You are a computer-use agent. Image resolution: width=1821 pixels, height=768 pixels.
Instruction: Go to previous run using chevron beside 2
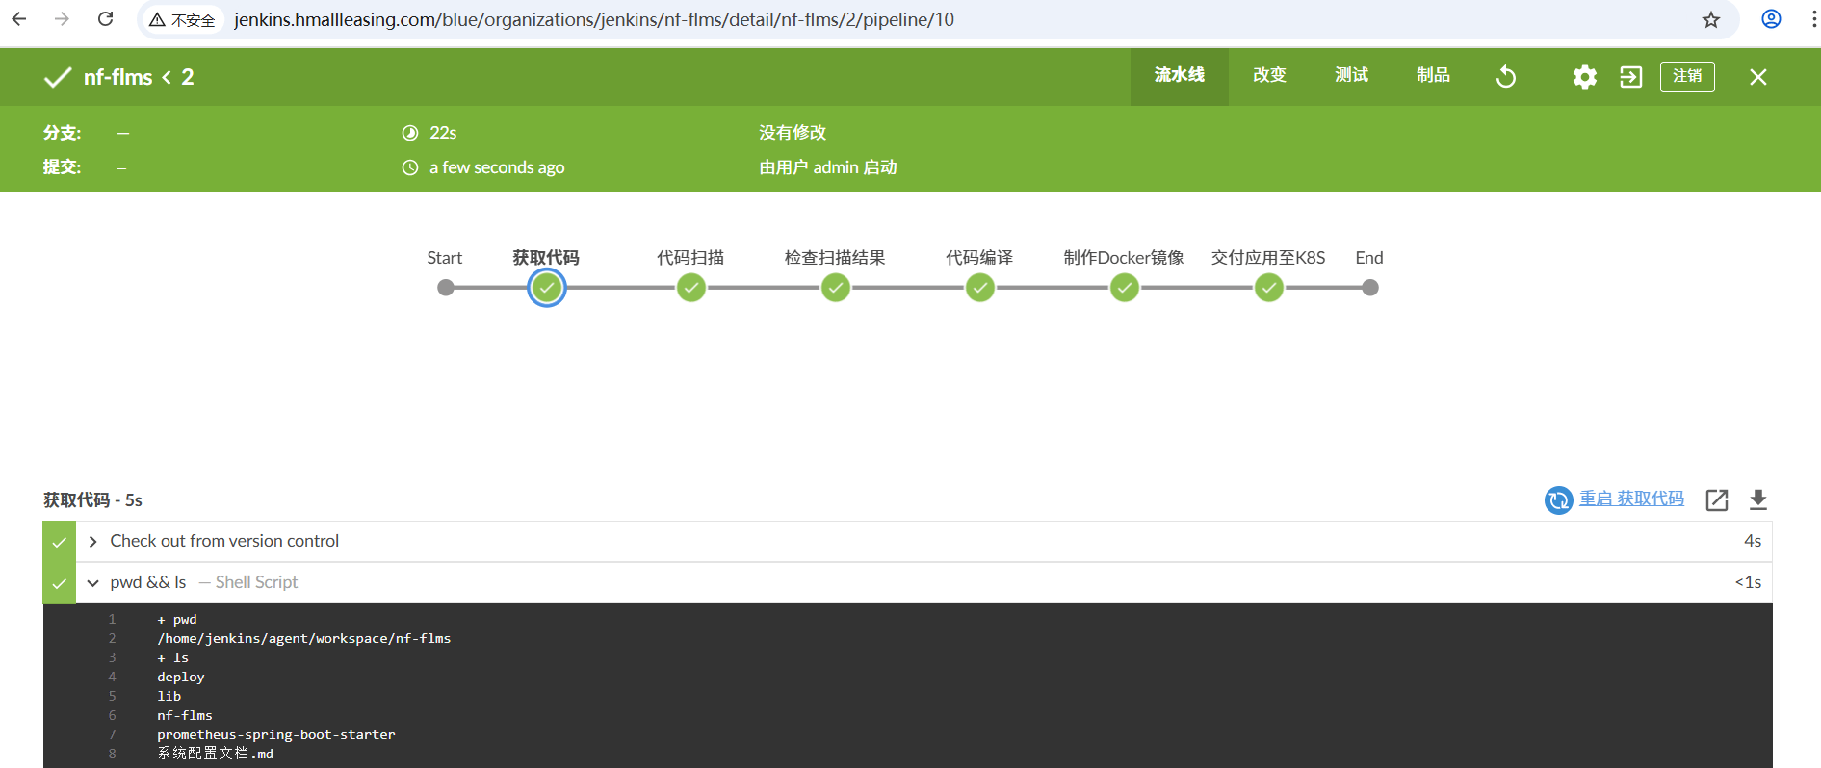(167, 77)
